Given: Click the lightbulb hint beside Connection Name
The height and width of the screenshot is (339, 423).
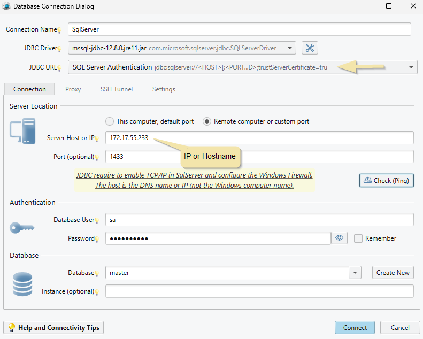Looking at the screenshot, I should (59, 30).
